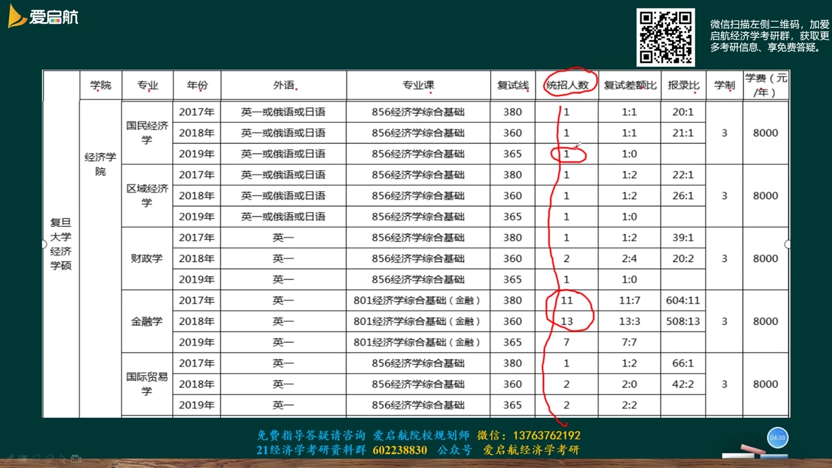Select the 金融学 row label
Screen dimensions: 832x468
[x=147, y=321]
